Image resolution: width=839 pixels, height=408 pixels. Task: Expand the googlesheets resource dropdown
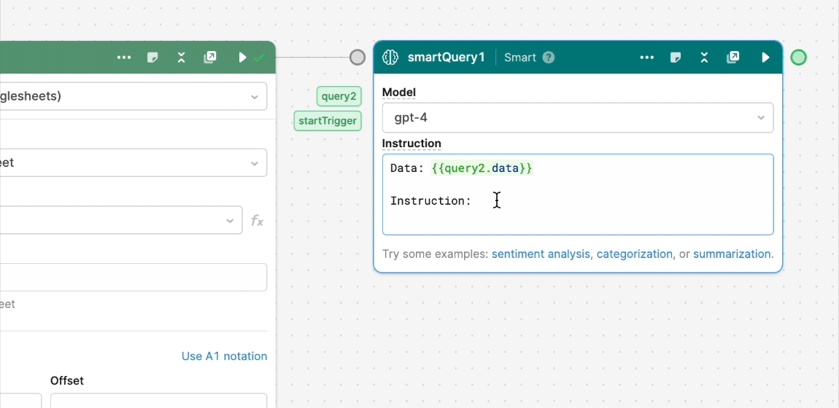[x=131, y=96]
